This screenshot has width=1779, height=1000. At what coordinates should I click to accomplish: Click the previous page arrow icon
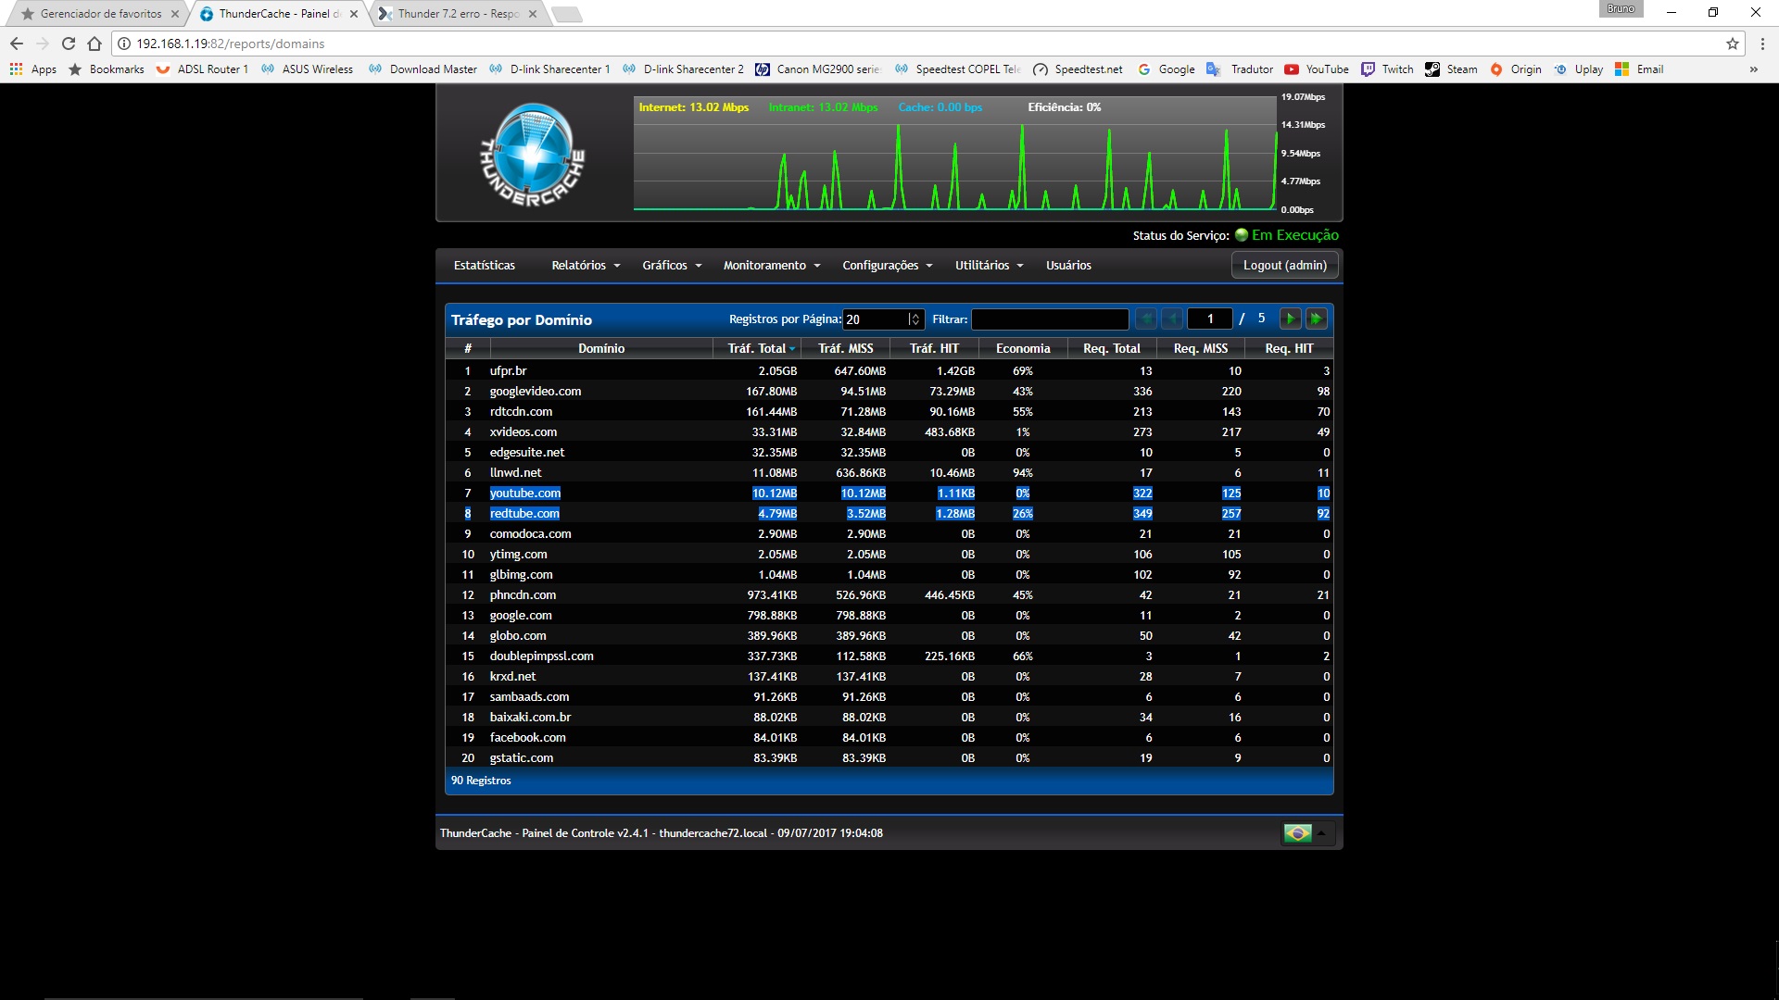[x=1172, y=319]
